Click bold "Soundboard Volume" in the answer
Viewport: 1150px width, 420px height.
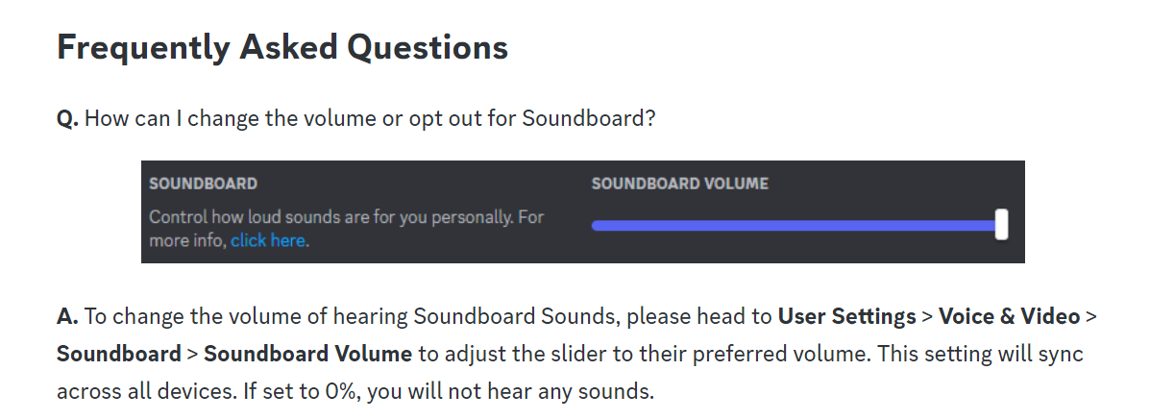[308, 354]
